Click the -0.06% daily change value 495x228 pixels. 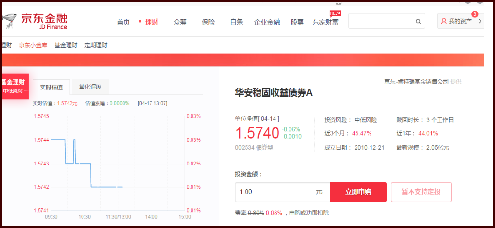pos(291,129)
